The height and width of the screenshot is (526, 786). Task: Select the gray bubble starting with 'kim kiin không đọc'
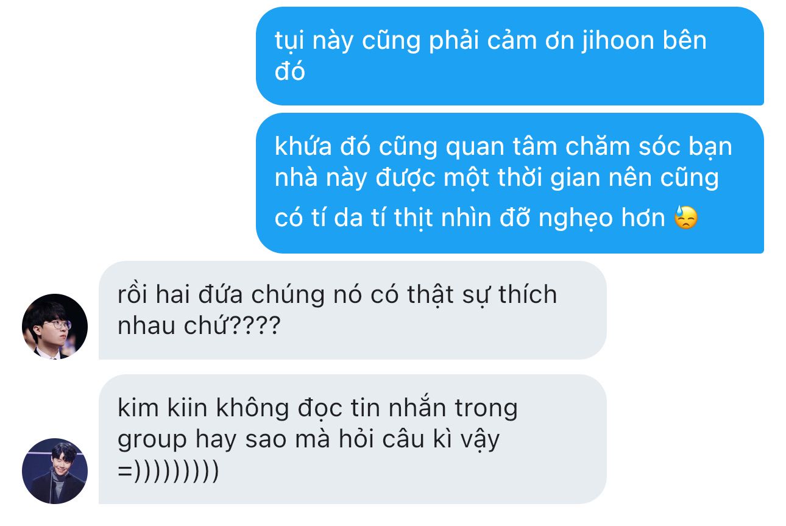point(352,439)
